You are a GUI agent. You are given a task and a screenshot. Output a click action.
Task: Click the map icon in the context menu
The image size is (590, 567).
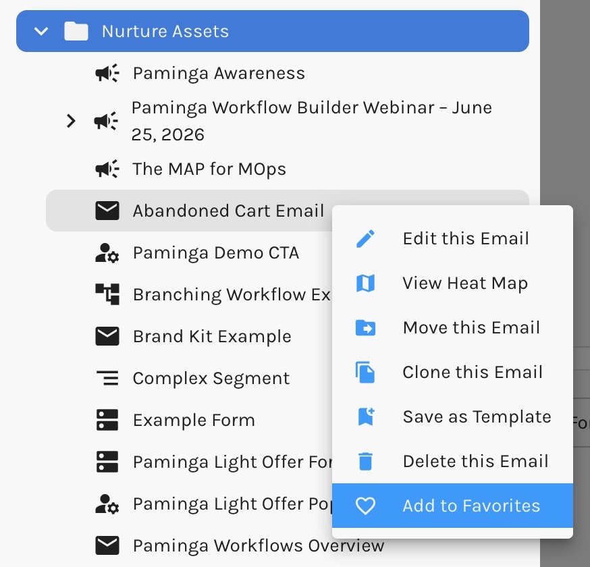click(x=365, y=283)
